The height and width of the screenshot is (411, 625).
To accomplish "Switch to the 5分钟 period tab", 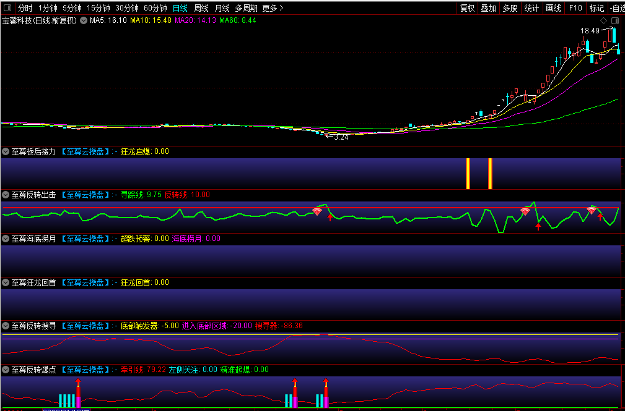I will point(72,8).
